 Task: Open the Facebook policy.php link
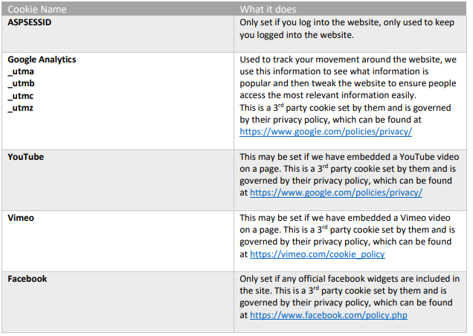click(329, 315)
